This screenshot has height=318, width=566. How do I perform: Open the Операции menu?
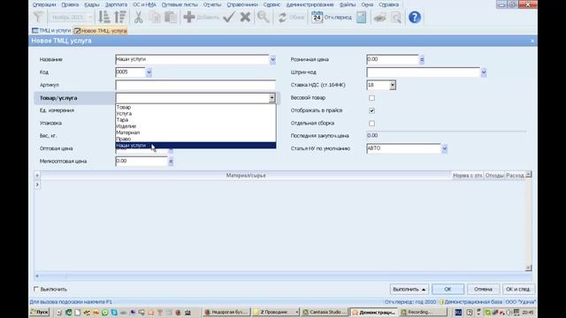(44, 4)
